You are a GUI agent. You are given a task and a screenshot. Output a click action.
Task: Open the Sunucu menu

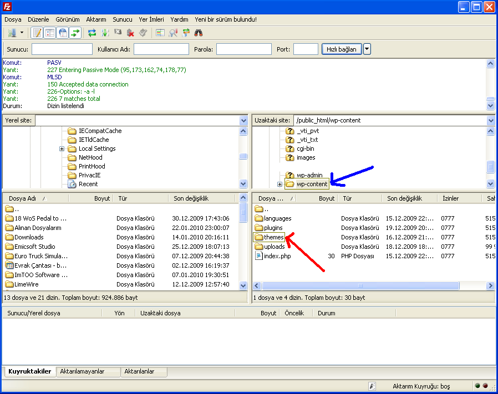click(123, 19)
